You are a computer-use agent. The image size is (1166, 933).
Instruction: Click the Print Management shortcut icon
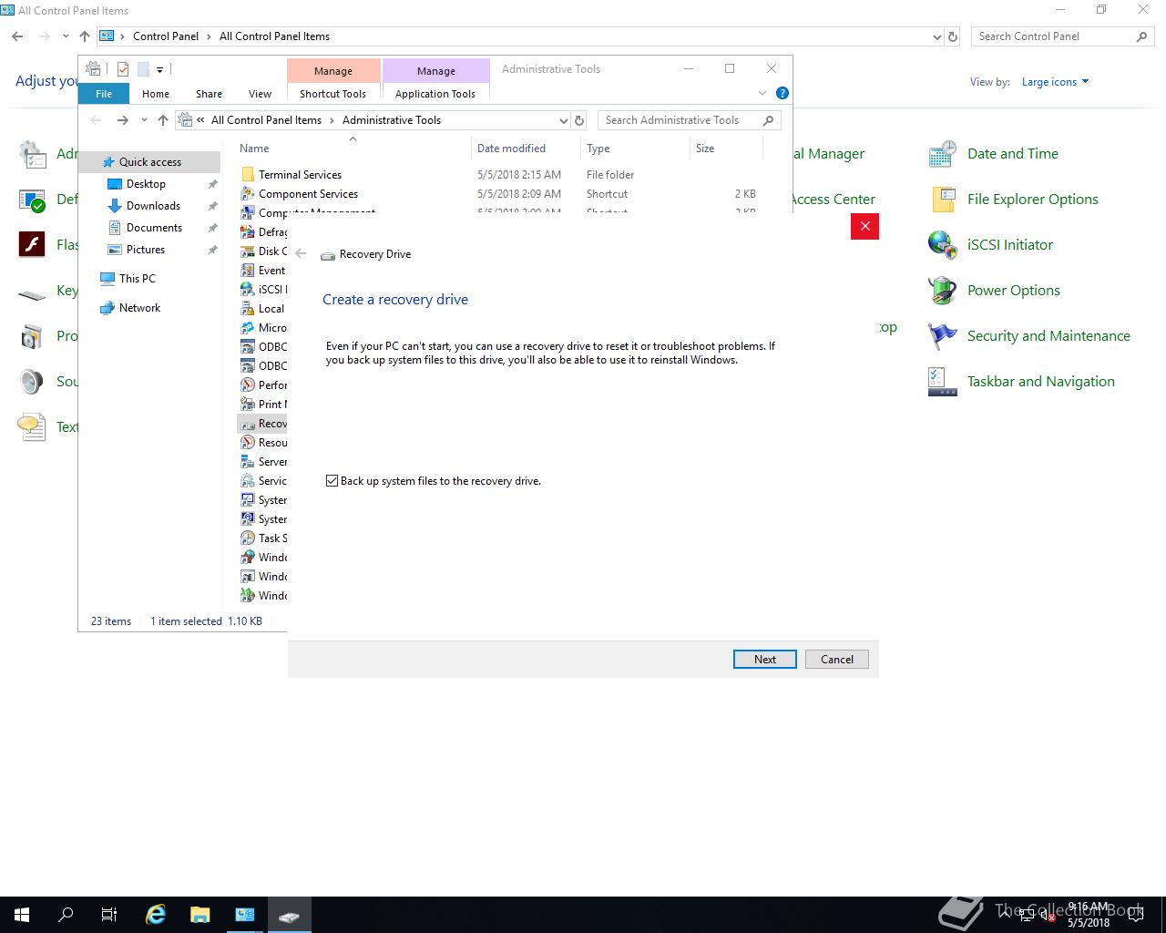point(247,405)
